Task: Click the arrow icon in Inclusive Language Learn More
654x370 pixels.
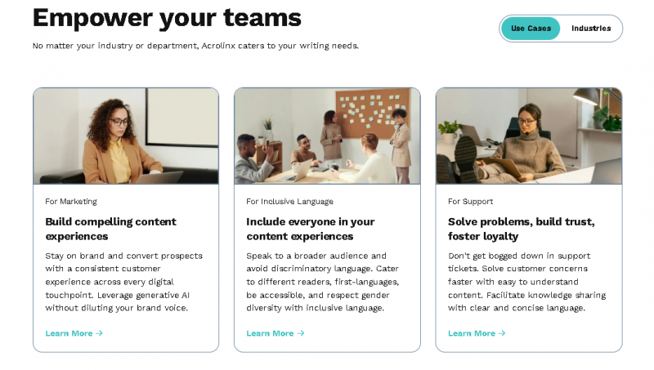Action: (301, 333)
